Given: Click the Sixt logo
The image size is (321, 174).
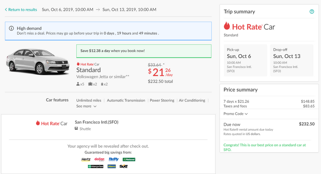Looking at the screenshot, I should [x=124, y=166].
